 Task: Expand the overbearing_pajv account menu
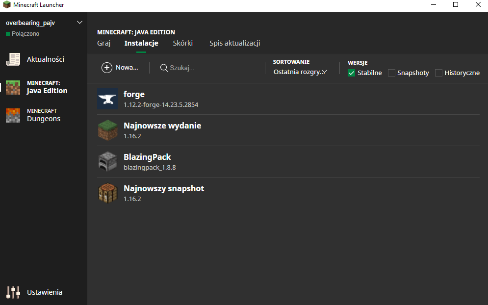[79, 23]
